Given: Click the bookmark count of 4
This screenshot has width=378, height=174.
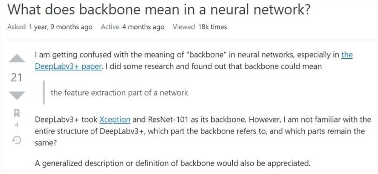Looking at the screenshot, I should [16, 124].
